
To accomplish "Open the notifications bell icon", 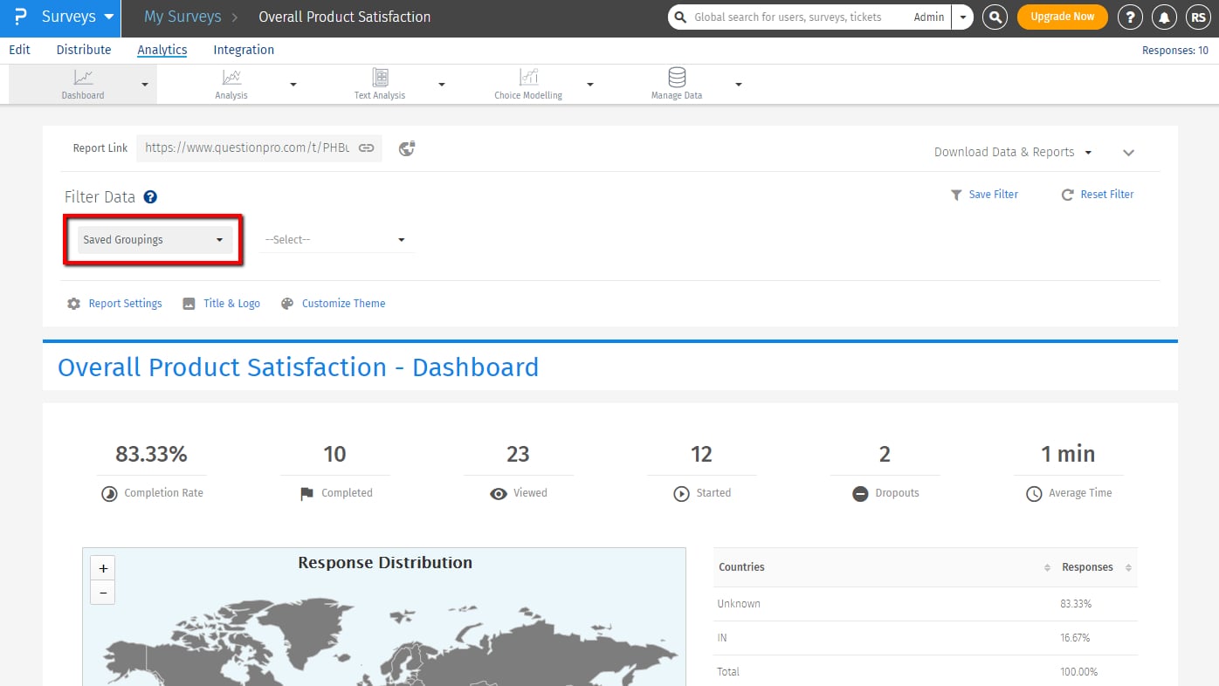I will (1163, 17).
